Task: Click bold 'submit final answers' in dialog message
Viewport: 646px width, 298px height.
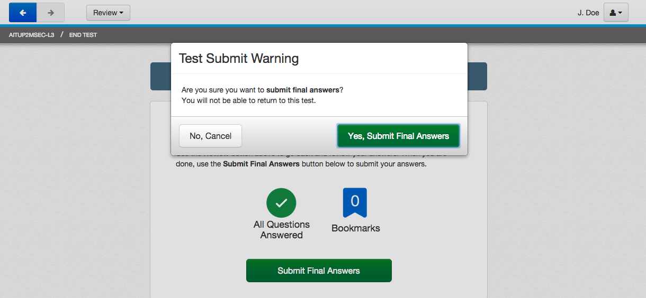Action: click(x=302, y=90)
